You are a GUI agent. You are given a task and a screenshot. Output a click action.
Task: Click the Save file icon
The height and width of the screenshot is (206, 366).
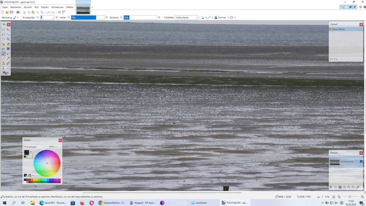tap(12, 12)
